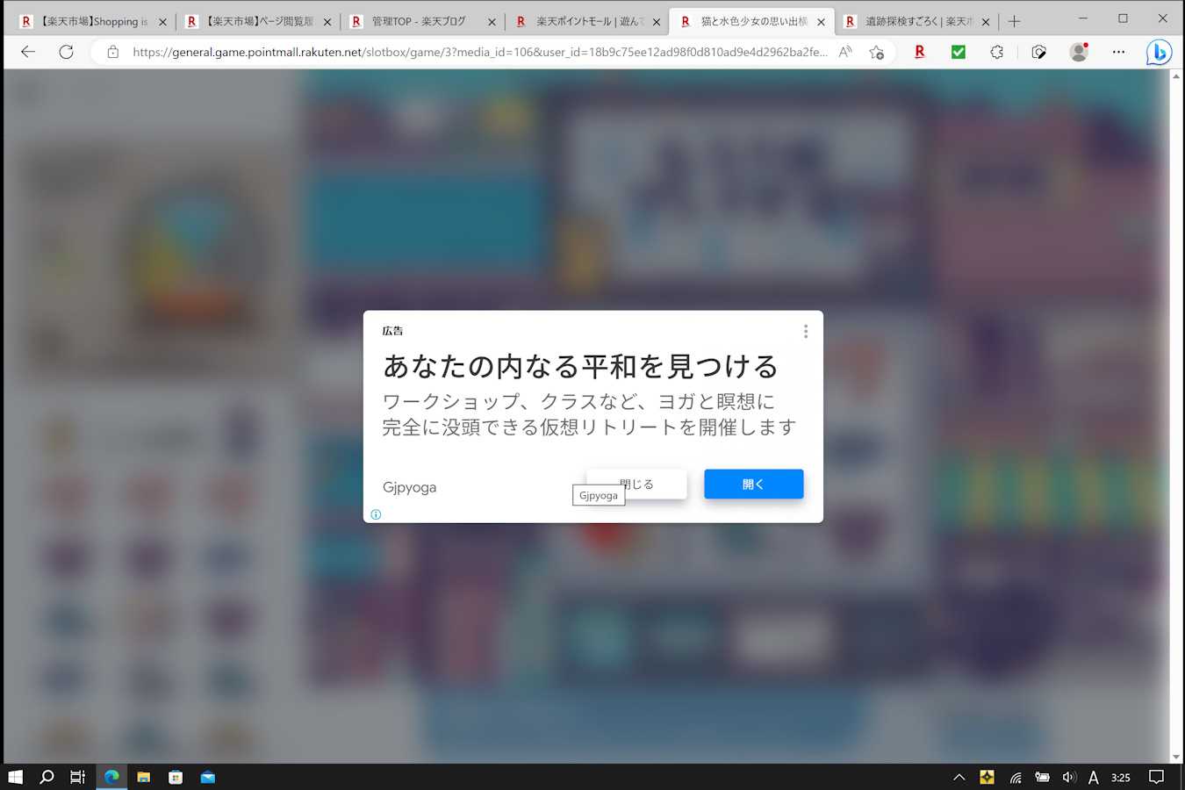Close the 楽天ポイントモール tab
The image size is (1185, 790).
657,22
